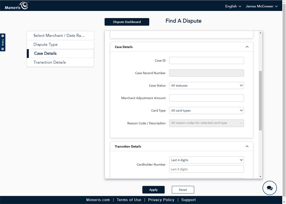Open the side Menu tab
Screen dimensions: 286x204
pos(3,42)
